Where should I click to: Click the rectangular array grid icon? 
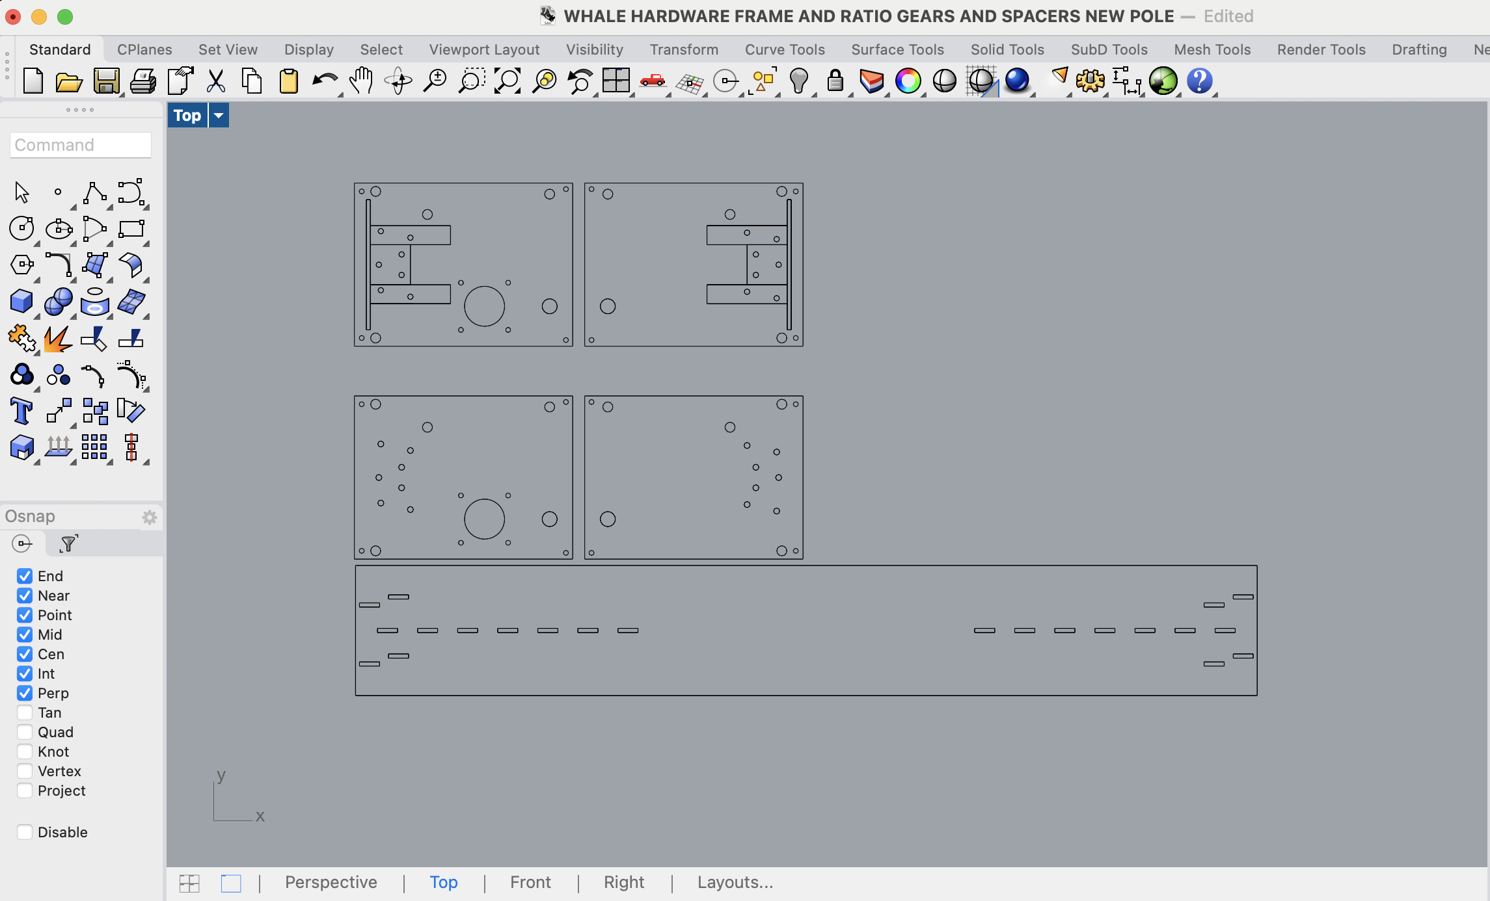point(95,447)
